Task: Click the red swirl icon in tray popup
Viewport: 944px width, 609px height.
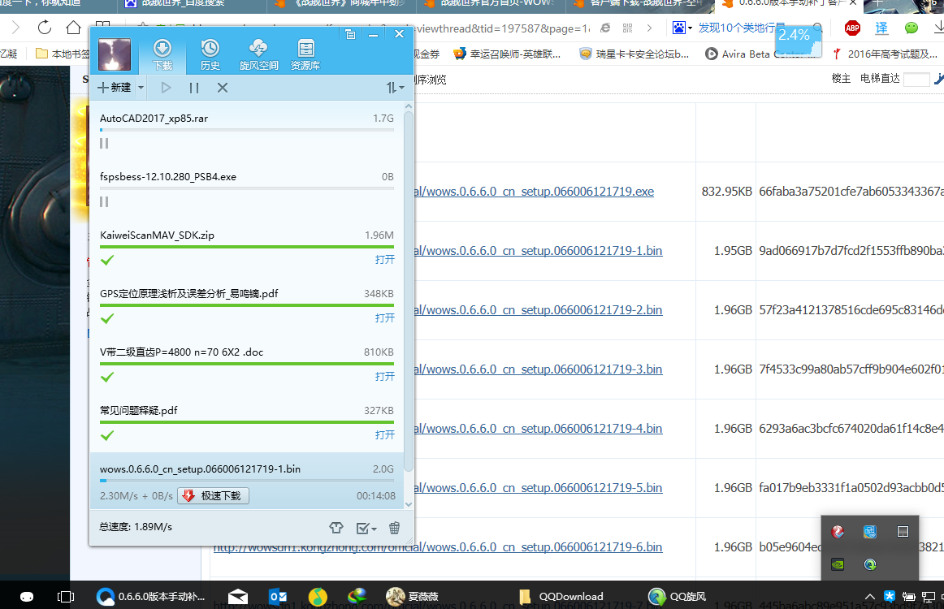Action: pyautogui.click(x=838, y=531)
